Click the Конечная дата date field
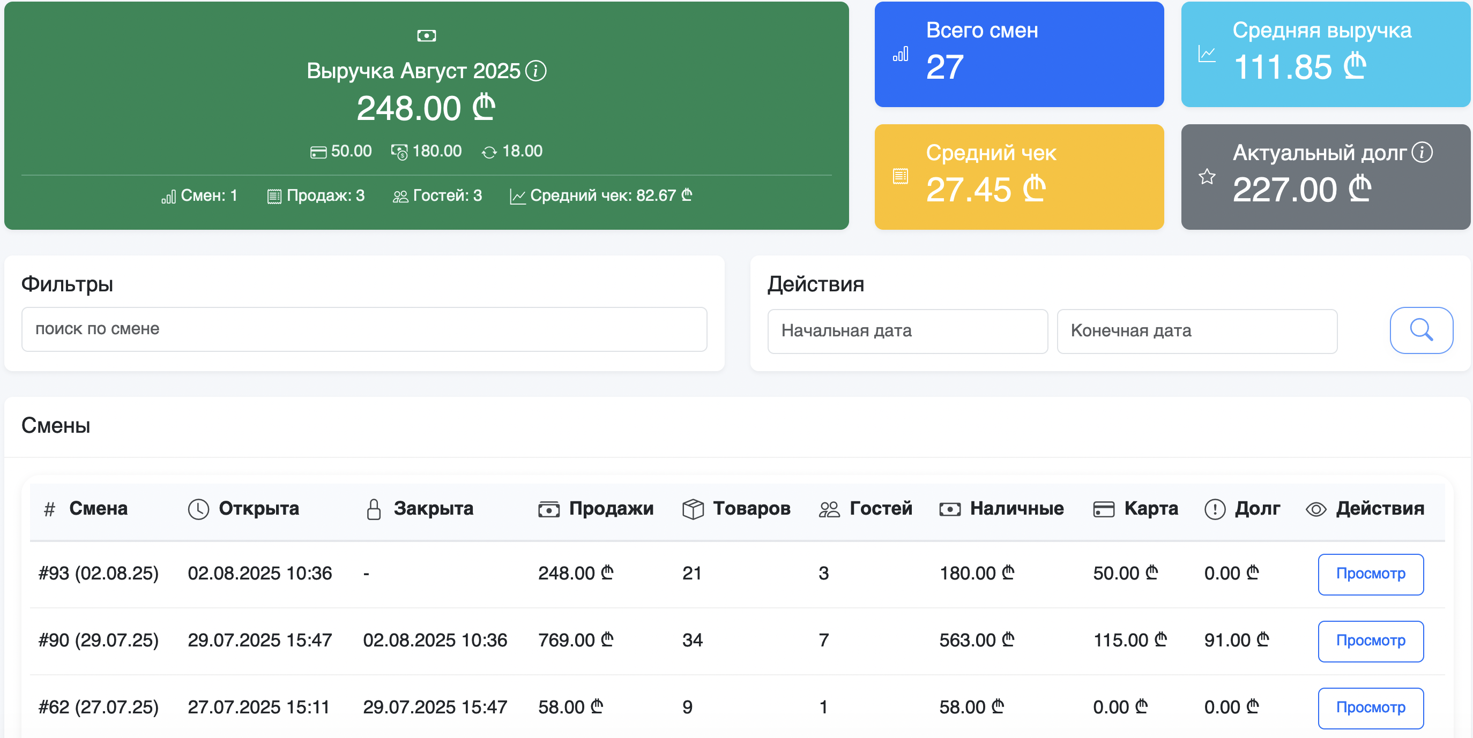The width and height of the screenshot is (1473, 738). coord(1197,331)
